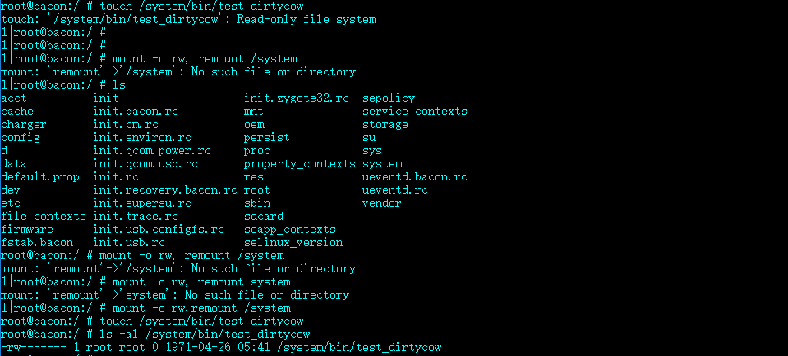Click the 'service_contexts' entry
This screenshot has width=788, height=356.
click(x=415, y=112)
